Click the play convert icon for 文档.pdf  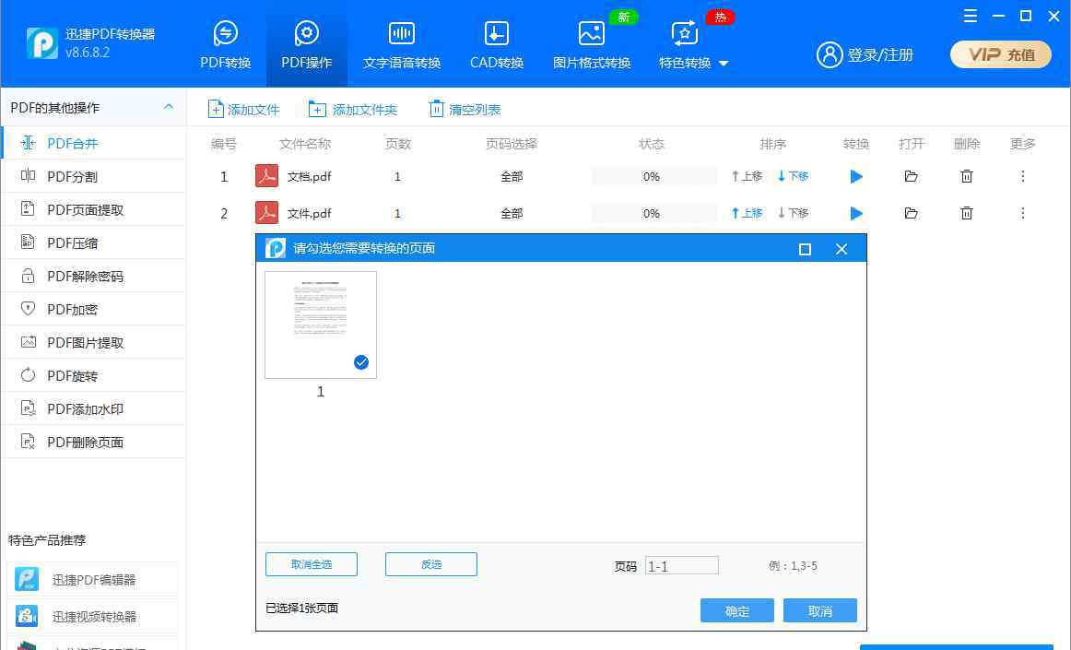pos(856,176)
